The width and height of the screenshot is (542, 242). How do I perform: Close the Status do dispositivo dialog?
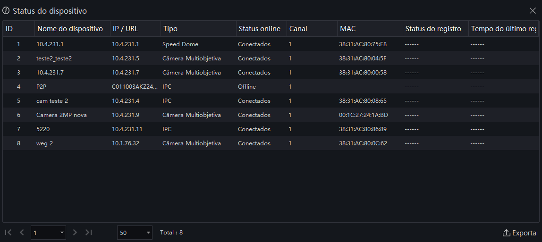pyautogui.click(x=533, y=11)
